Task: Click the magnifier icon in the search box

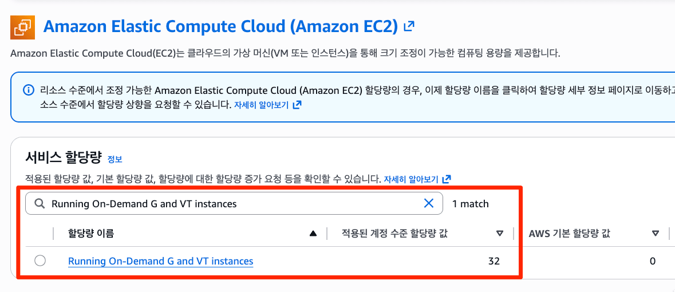Action: click(x=40, y=203)
